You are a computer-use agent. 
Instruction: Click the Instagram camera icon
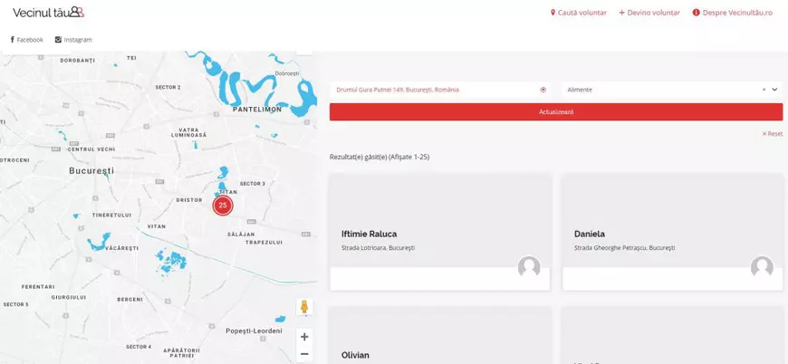point(58,40)
